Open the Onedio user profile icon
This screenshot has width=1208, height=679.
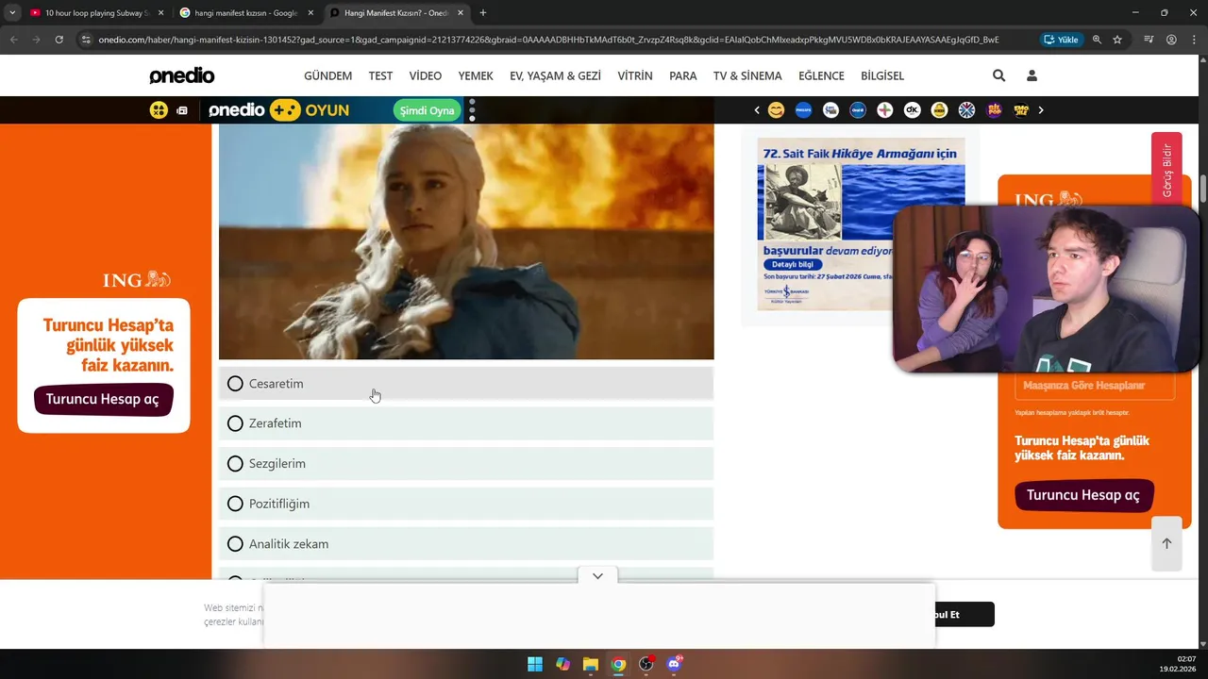tap(1032, 75)
